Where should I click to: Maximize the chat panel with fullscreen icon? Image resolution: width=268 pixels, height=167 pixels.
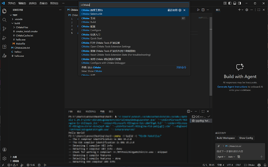click(x=259, y=10)
